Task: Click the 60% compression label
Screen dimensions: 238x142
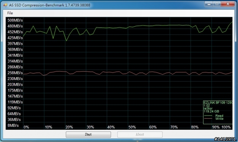Action: (153, 127)
